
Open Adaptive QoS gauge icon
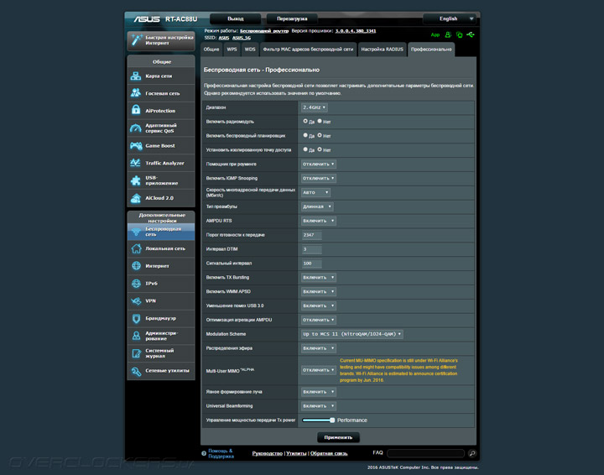(x=136, y=128)
